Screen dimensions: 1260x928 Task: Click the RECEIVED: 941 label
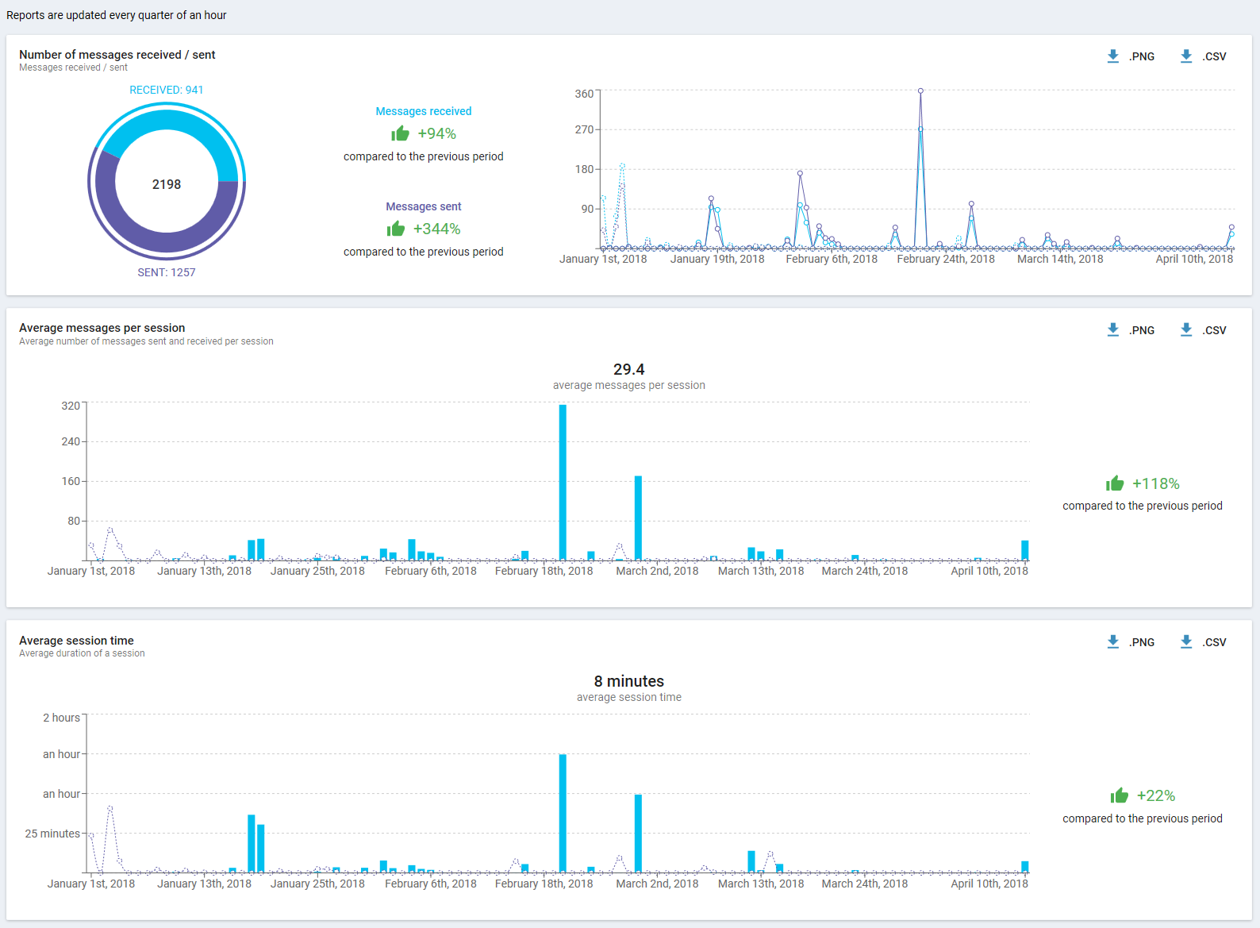[x=167, y=90]
